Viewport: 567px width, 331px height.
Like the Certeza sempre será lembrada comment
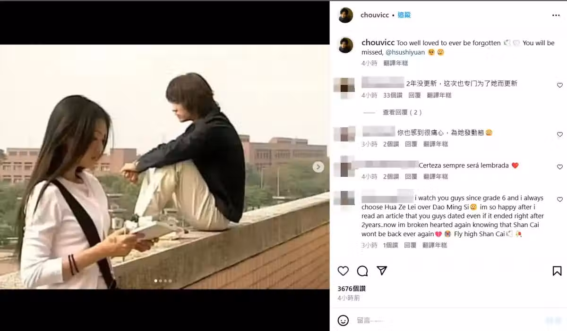(560, 167)
